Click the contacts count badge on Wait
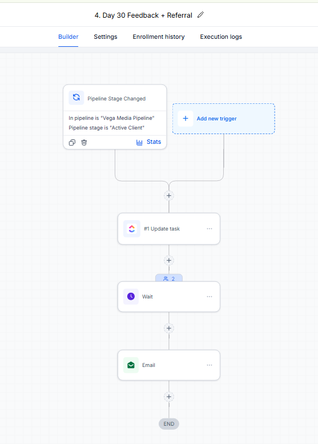This screenshot has width=318, height=444. (169, 278)
